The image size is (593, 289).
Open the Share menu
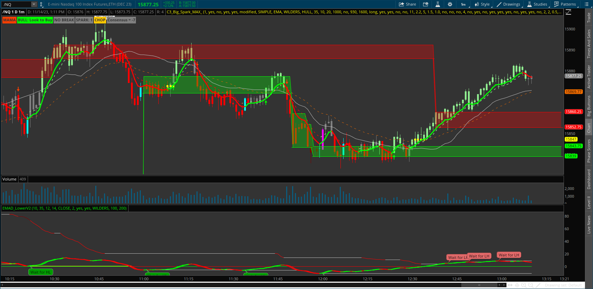407,4
